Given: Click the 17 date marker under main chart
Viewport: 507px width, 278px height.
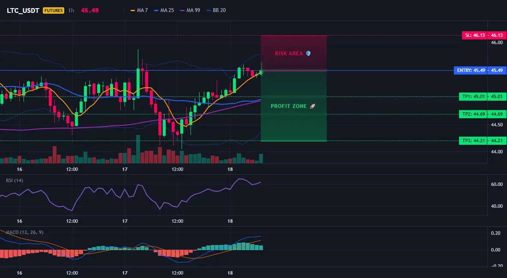Looking at the screenshot, I should pos(125,169).
